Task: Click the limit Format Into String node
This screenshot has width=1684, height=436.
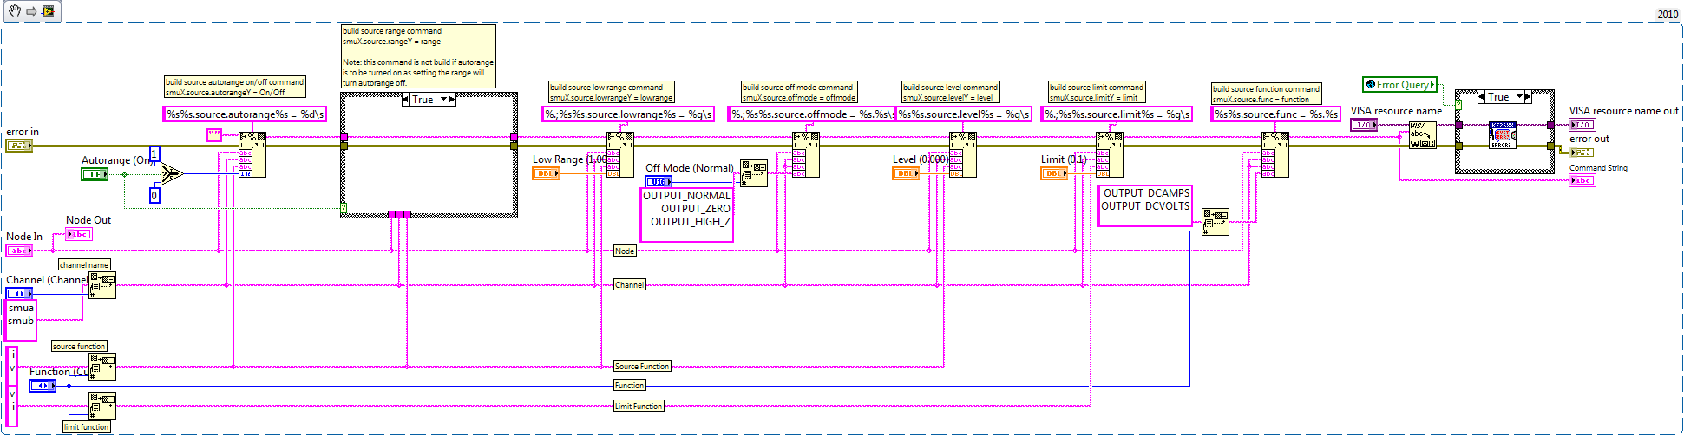Action: [x=1110, y=154]
